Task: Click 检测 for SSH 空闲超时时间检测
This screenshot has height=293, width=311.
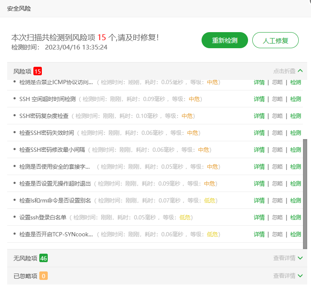Action: (295, 99)
